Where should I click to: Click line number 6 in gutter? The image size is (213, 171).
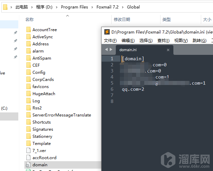click(112, 89)
